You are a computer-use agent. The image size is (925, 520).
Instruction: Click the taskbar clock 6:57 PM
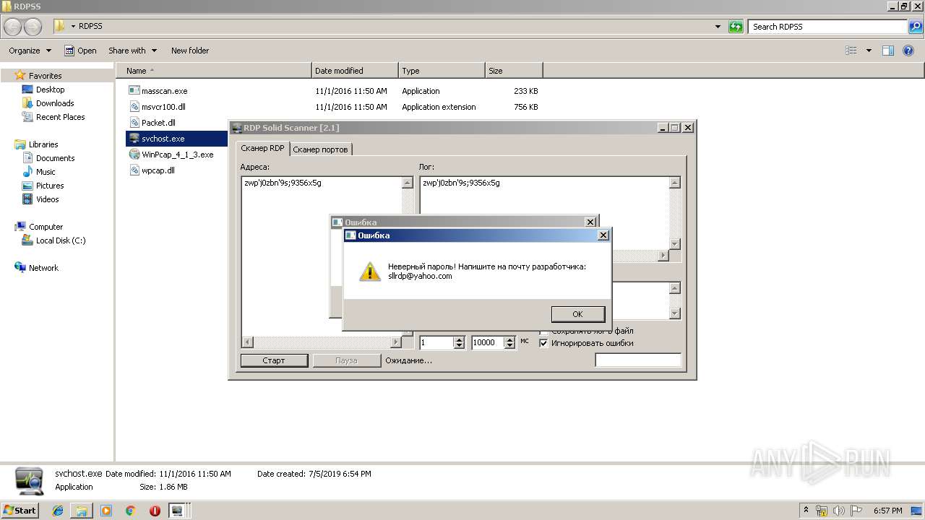coord(887,511)
